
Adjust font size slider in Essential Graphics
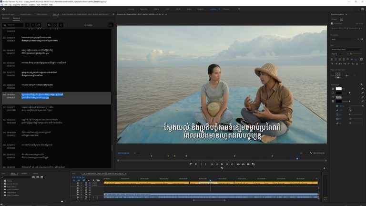[x=356, y=54]
